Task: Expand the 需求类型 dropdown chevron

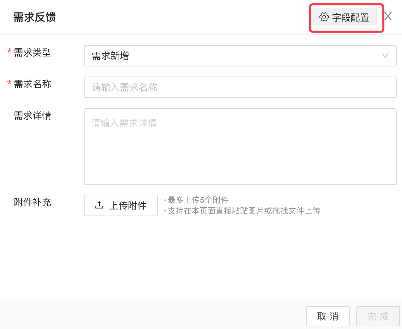Action: 385,56
